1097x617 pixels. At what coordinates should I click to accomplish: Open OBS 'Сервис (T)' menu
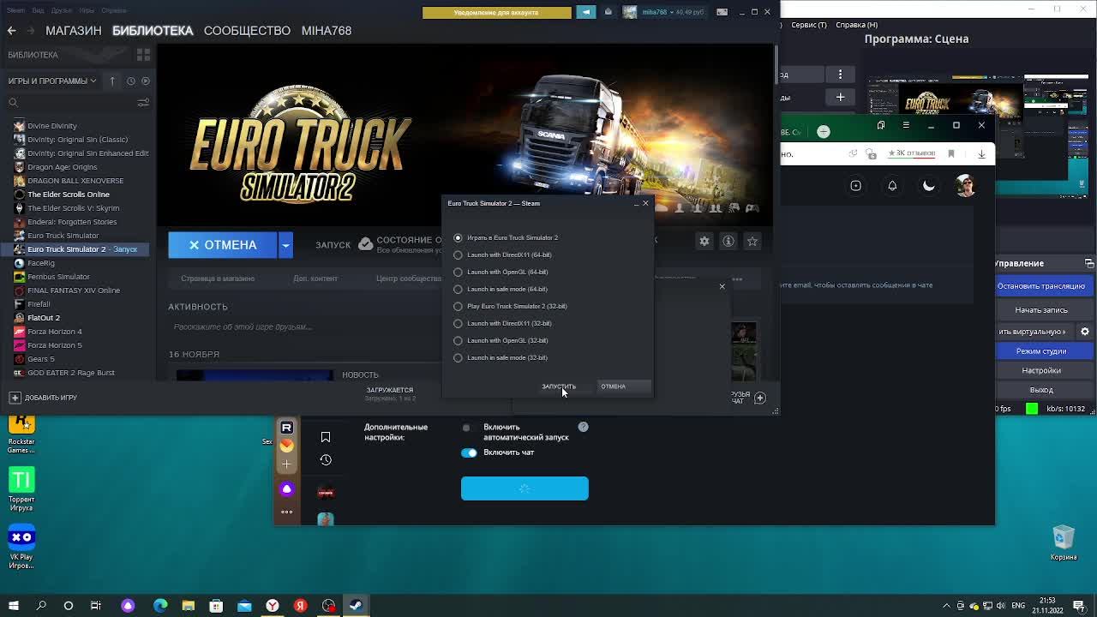click(809, 26)
